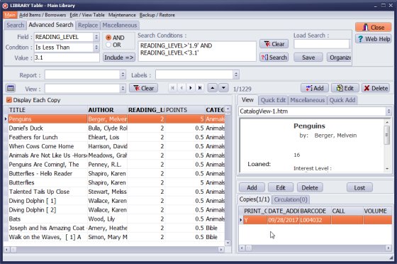Click Include => button

click(x=119, y=57)
